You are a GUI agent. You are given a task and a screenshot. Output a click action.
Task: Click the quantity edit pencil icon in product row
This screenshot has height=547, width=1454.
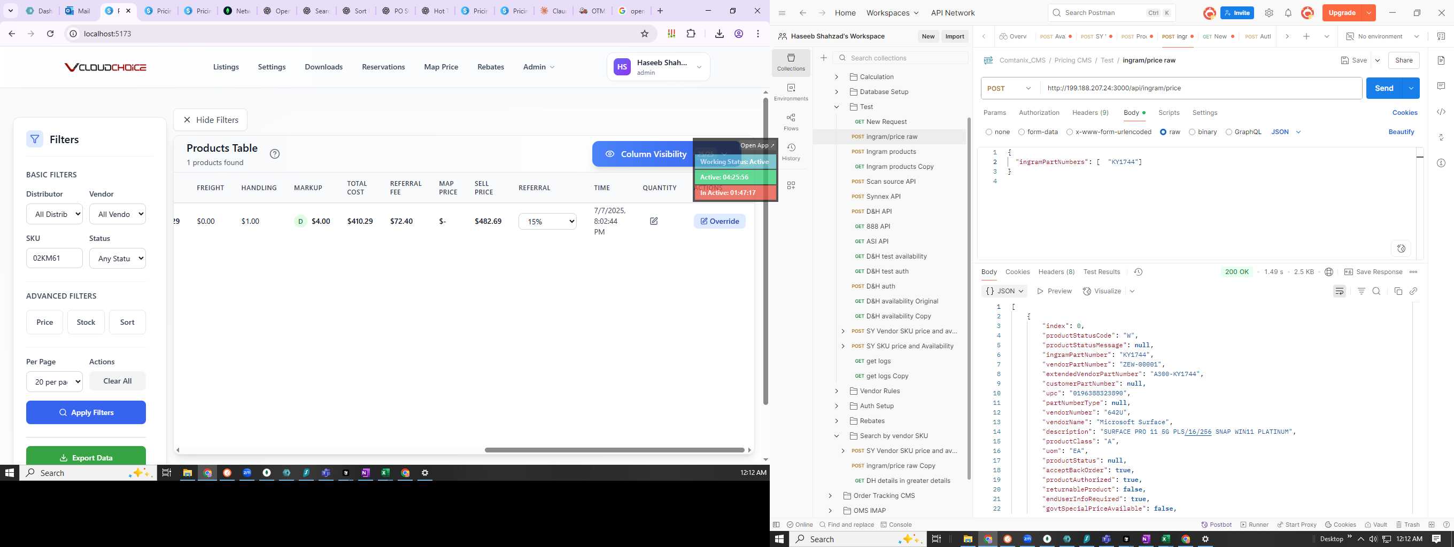pos(654,221)
